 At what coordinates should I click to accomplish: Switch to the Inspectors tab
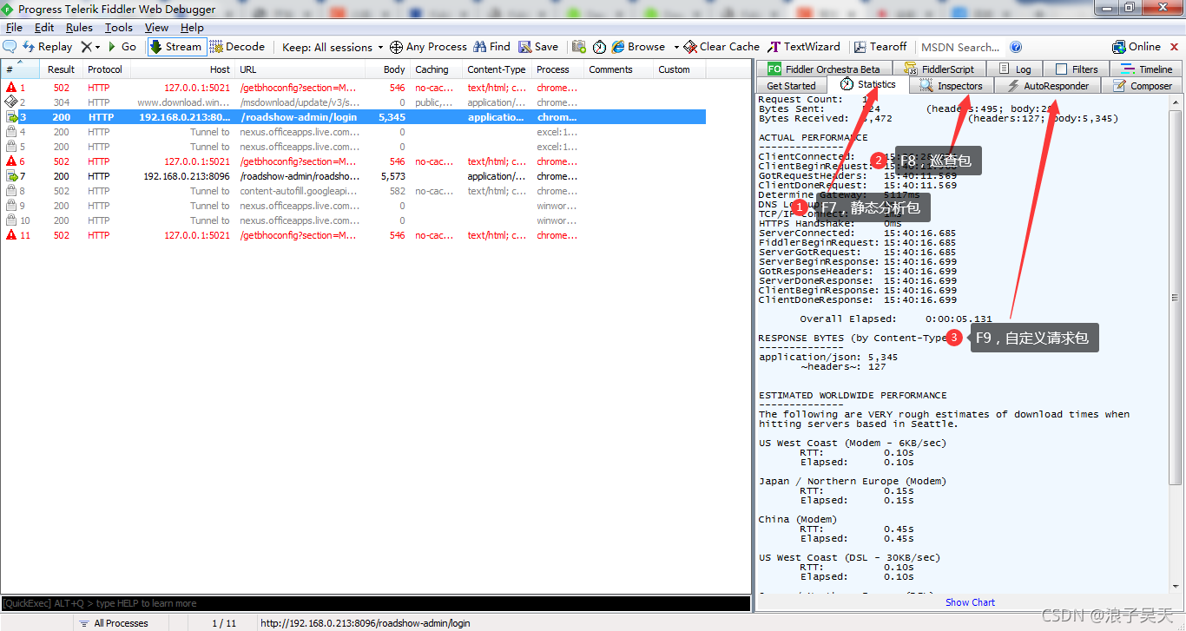(x=951, y=86)
